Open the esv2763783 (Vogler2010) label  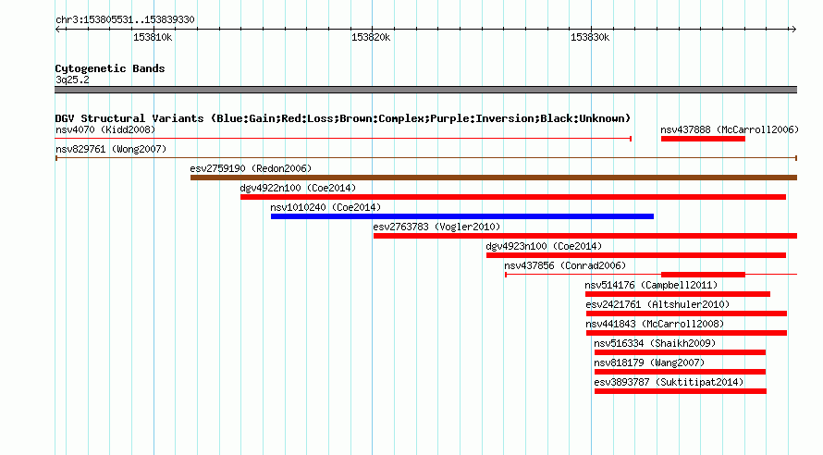click(x=436, y=227)
